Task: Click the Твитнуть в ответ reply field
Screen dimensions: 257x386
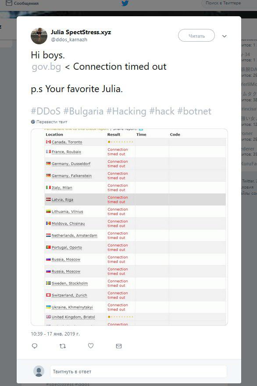Action: (x=138, y=372)
